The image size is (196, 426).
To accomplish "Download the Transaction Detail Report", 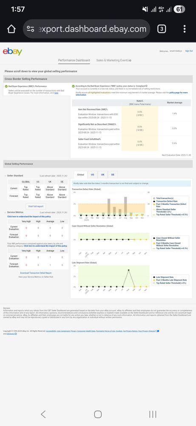I will [36, 273].
